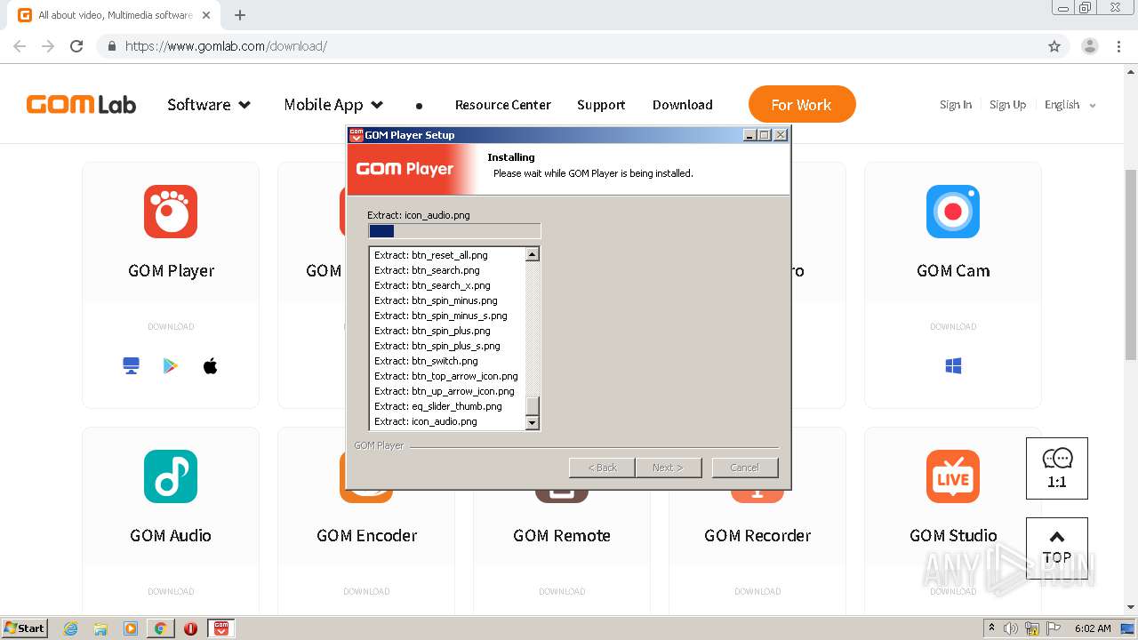The width and height of the screenshot is (1138, 640).
Task: Expand the Mobile App dropdown menu
Action: [333, 105]
